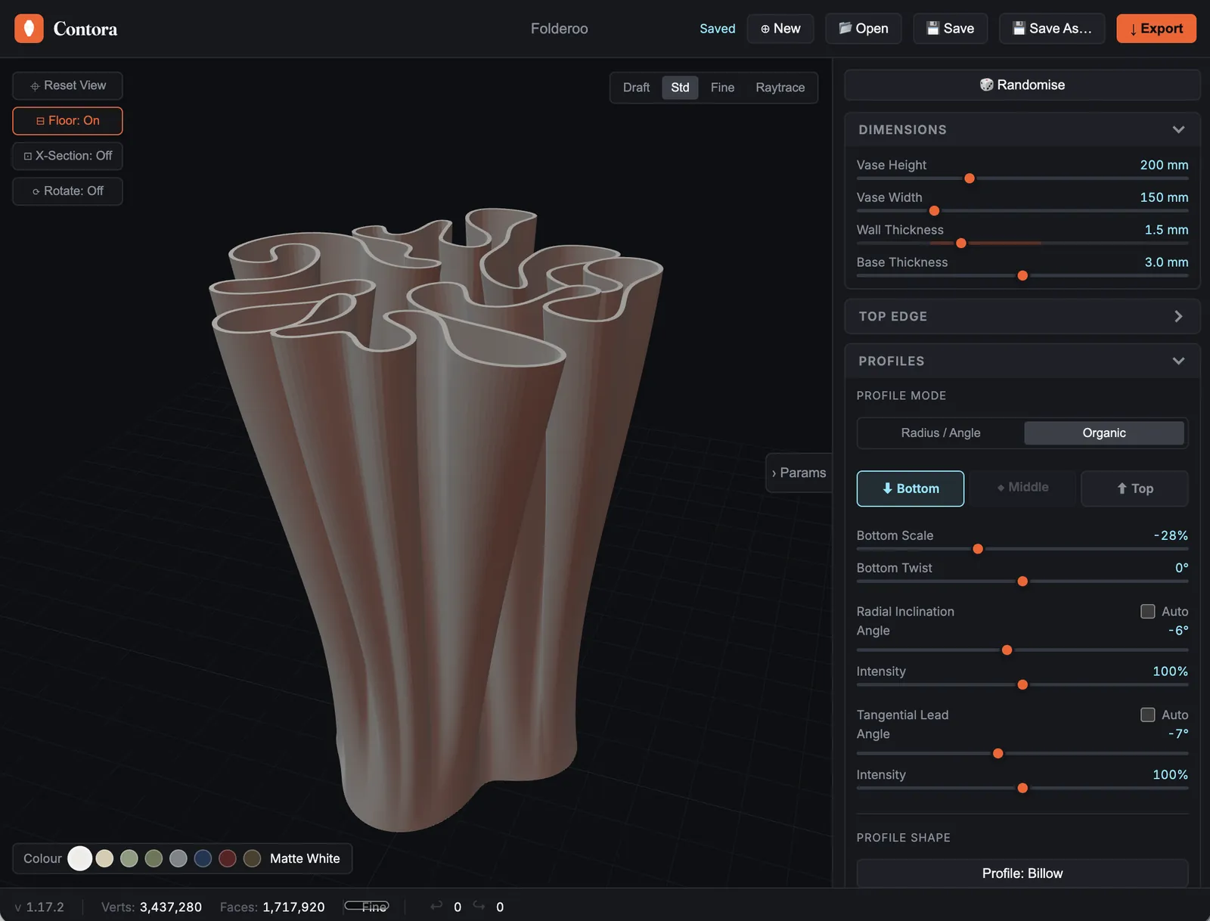Switch to Raytrace render quality
The height and width of the screenshot is (921, 1210).
point(780,88)
